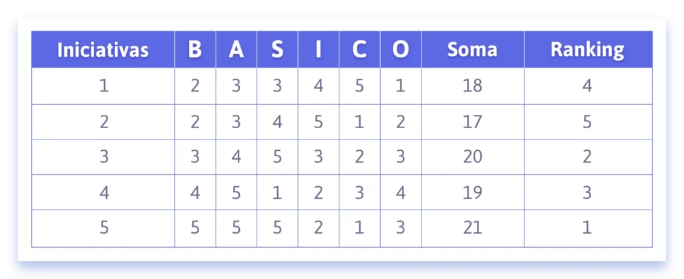Click the Soma cell showing 17
Viewport: 684px width, 279px height.
[472, 122]
